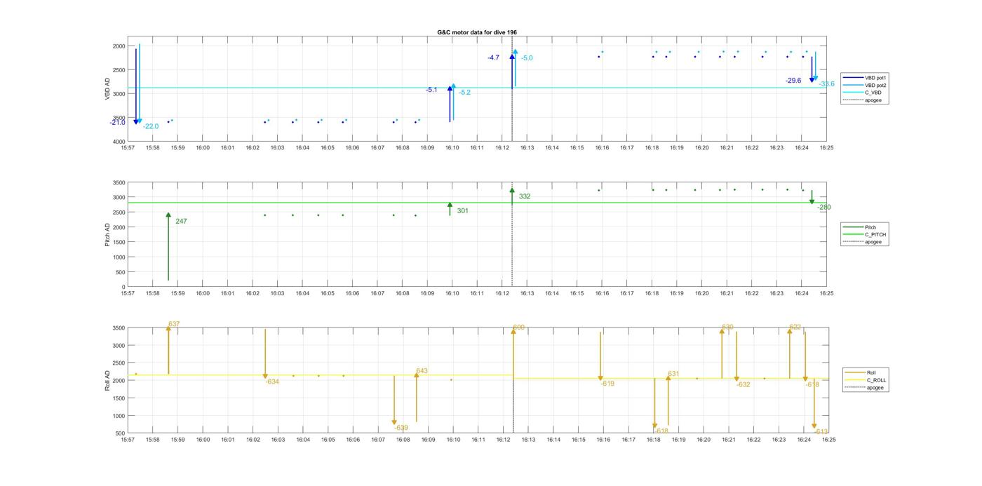982x486 pixels.
Task: Click the horizontal green C_PITCH line
Action: click(x=477, y=203)
